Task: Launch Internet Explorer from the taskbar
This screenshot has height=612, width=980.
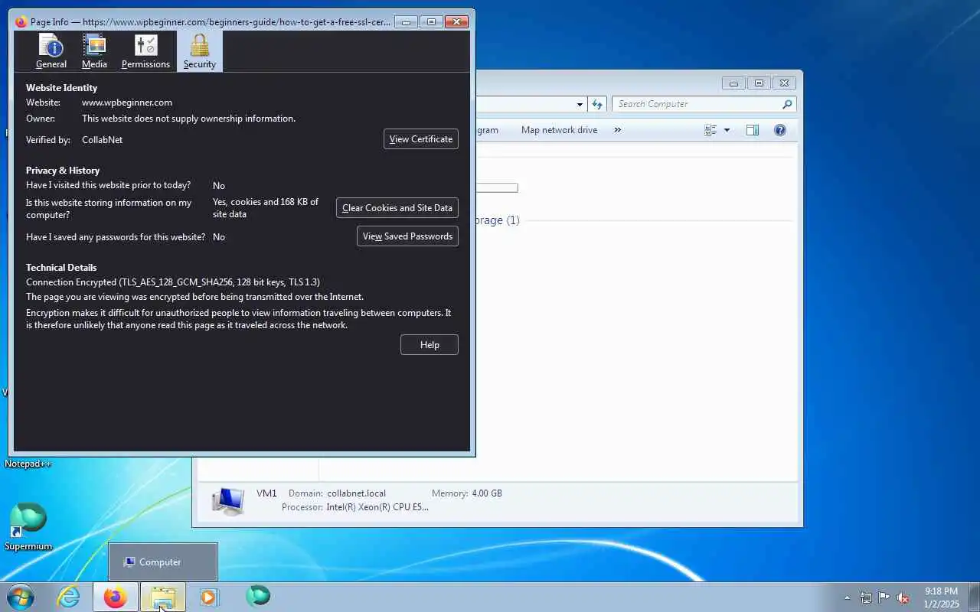Action: coord(69,597)
